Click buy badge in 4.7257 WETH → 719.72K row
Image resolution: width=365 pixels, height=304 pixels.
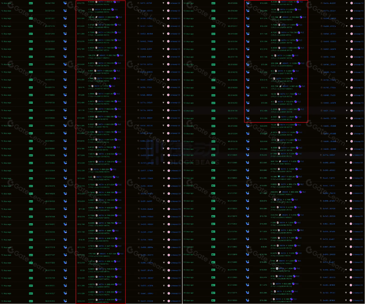(213, 34)
